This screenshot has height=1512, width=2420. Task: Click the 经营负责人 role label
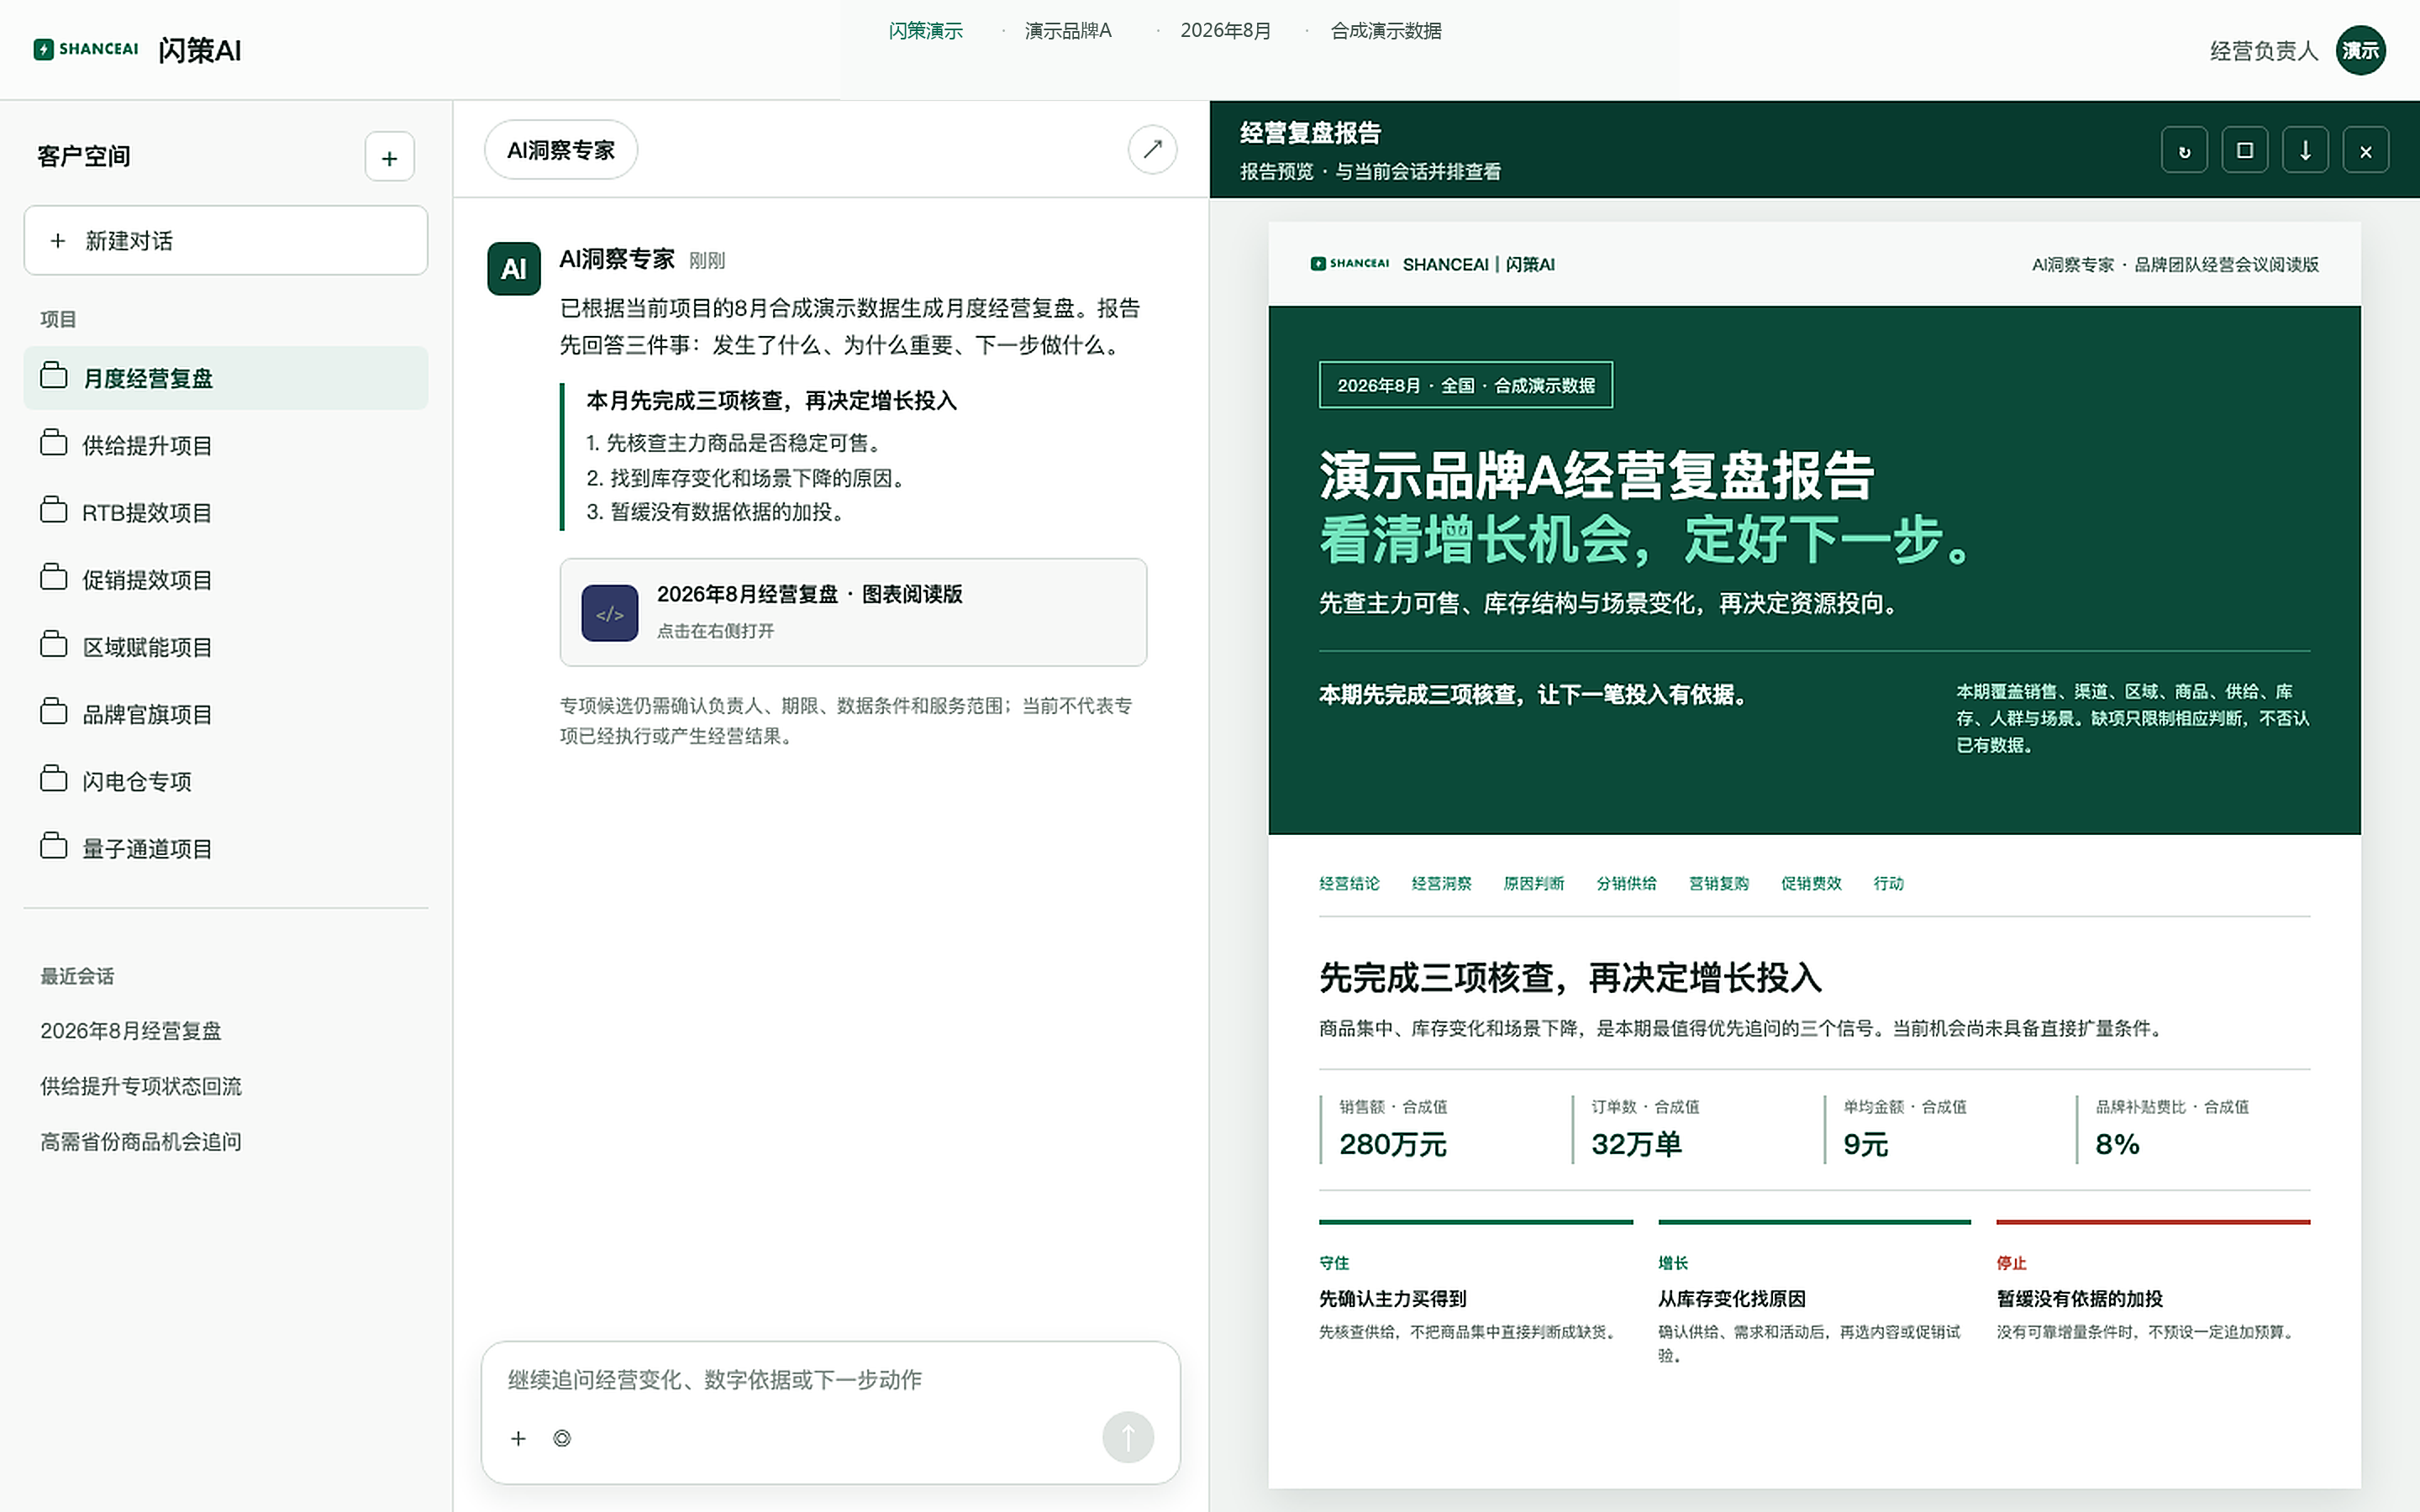point(2263,50)
